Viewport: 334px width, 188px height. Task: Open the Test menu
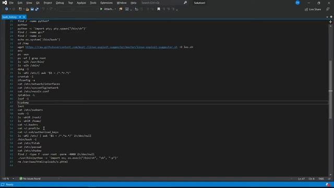click(70, 3)
